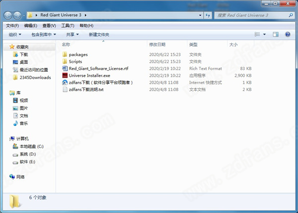Go back with the Back arrow button
Screen dimensions: 298x213
(8, 15)
